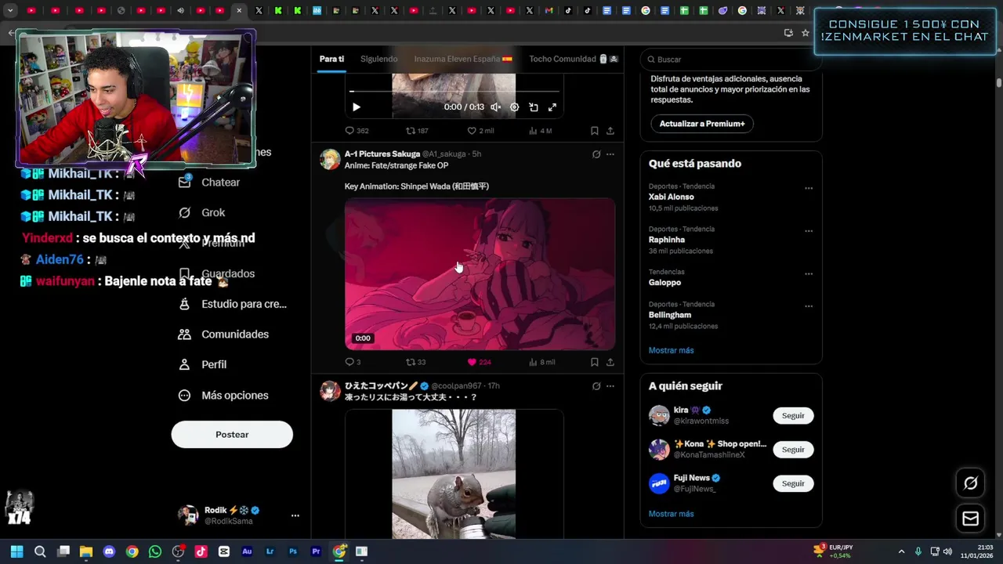1003x564 pixels.
Task: Open options for Xabi Alonso trend
Action: (809, 188)
